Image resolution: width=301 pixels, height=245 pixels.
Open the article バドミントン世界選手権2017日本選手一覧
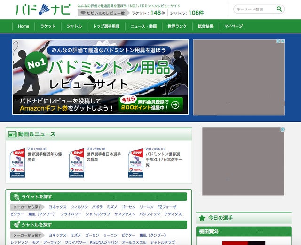164,159
